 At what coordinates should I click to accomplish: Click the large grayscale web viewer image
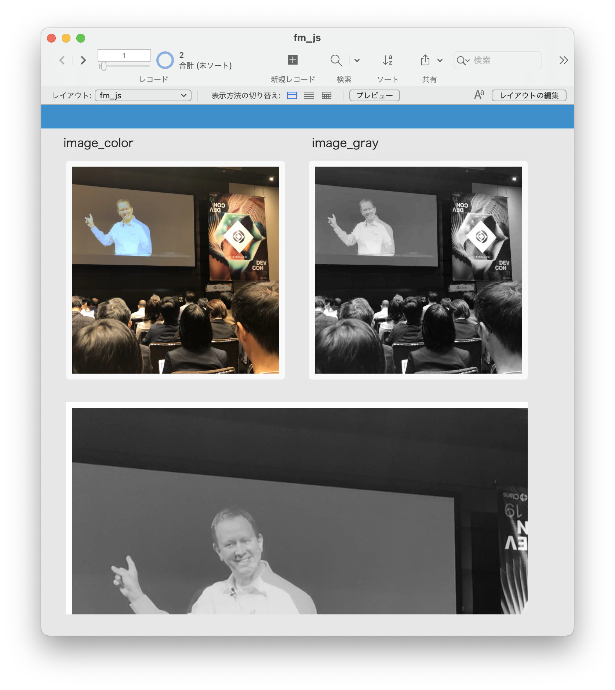300,511
